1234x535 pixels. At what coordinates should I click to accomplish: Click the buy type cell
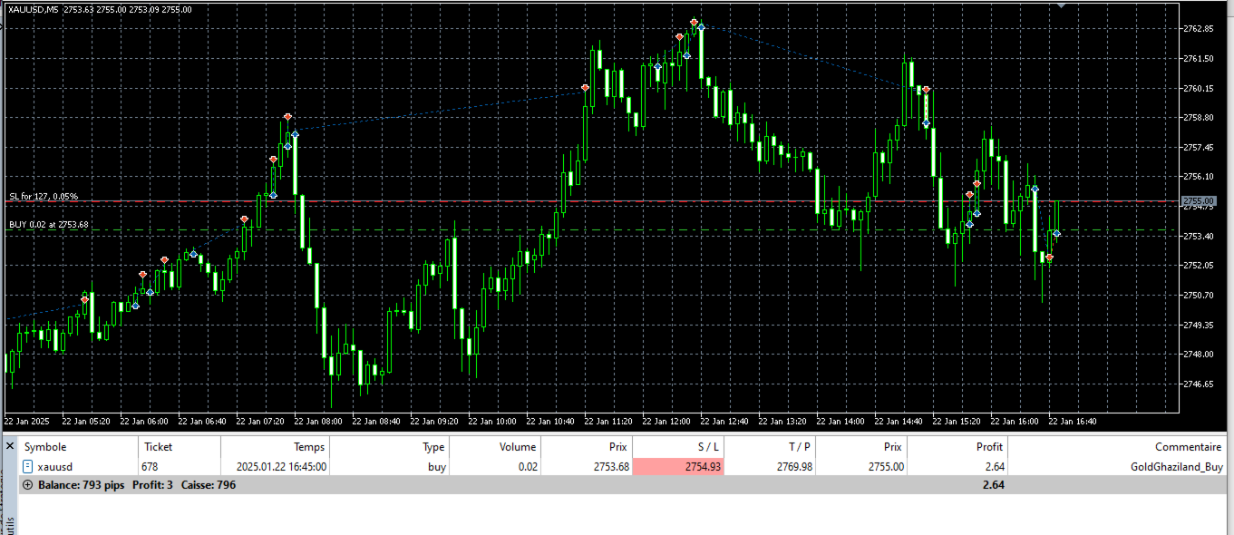pos(436,467)
